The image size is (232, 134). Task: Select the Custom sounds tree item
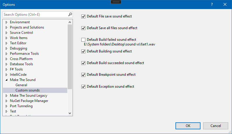27,90
